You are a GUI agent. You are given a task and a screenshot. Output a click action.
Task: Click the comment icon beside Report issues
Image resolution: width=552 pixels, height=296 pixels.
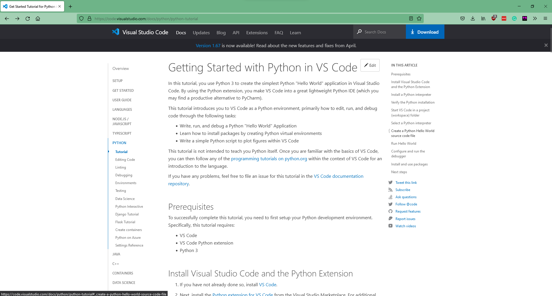[x=390, y=219]
